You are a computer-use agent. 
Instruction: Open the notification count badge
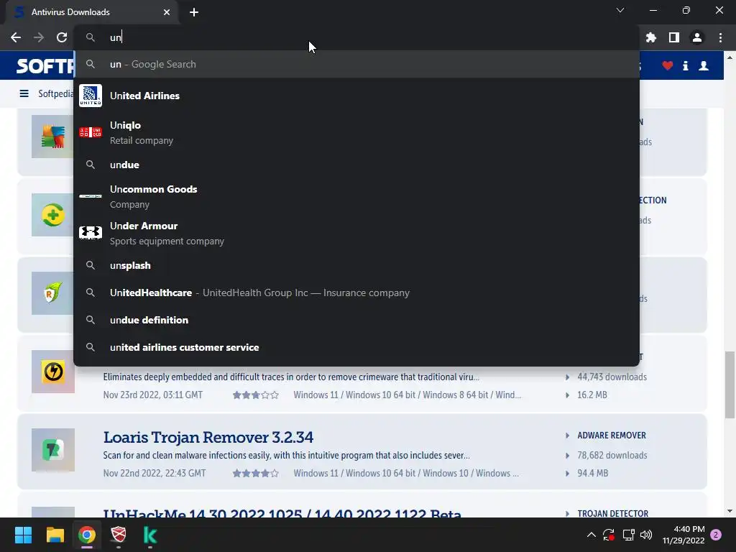point(716,535)
